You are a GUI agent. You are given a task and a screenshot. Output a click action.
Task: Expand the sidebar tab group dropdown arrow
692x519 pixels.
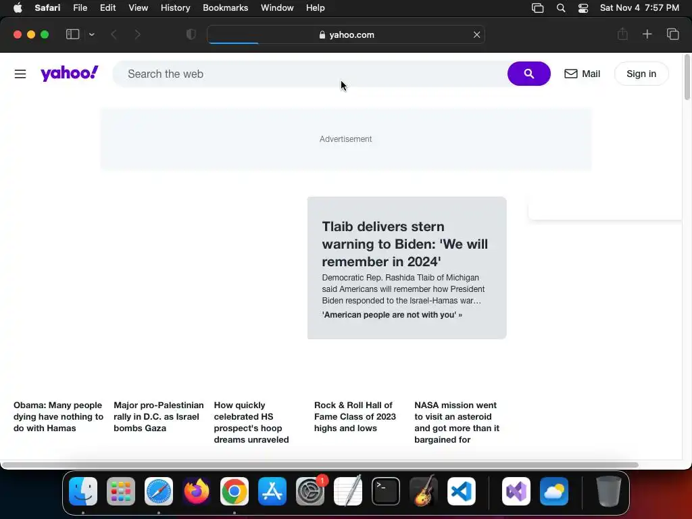click(x=91, y=34)
